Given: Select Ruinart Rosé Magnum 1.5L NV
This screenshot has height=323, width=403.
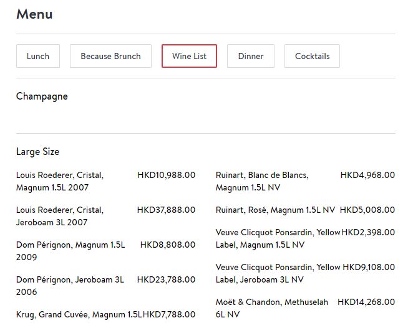Looking at the screenshot, I should (x=276, y=210).
